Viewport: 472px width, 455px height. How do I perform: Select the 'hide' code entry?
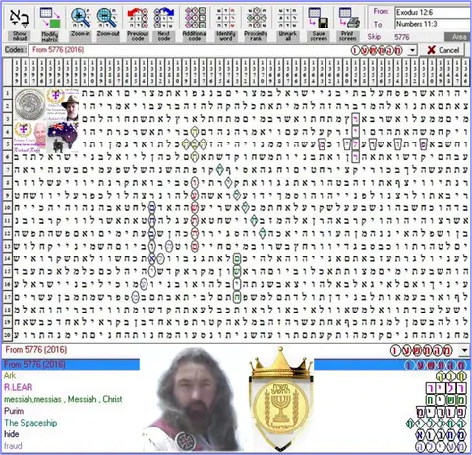coord(11,434)
